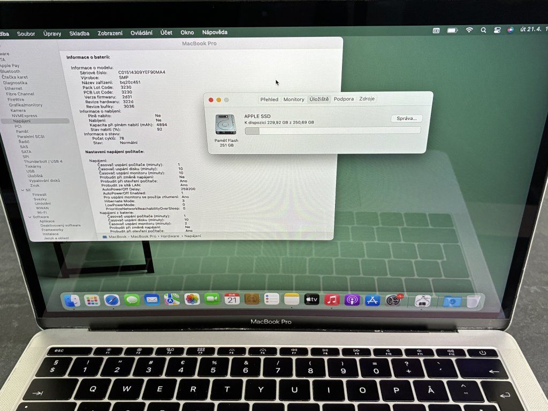Image resolution: width=548 pixels, height=411 pixels.
Task: Switch to the Monitory tab
Action: tap(293, 100)
